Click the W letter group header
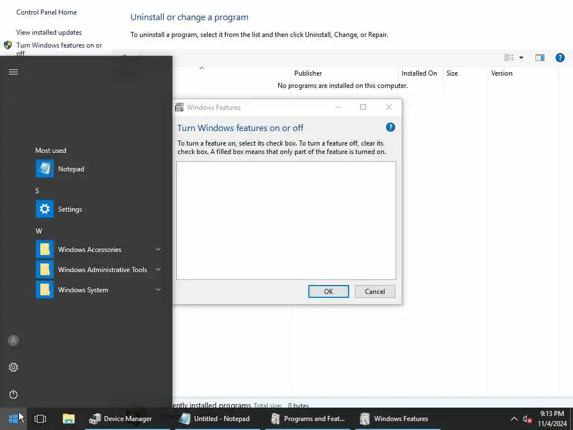The image size is (573, 430). pyautogui.click(x=39, y=231)
